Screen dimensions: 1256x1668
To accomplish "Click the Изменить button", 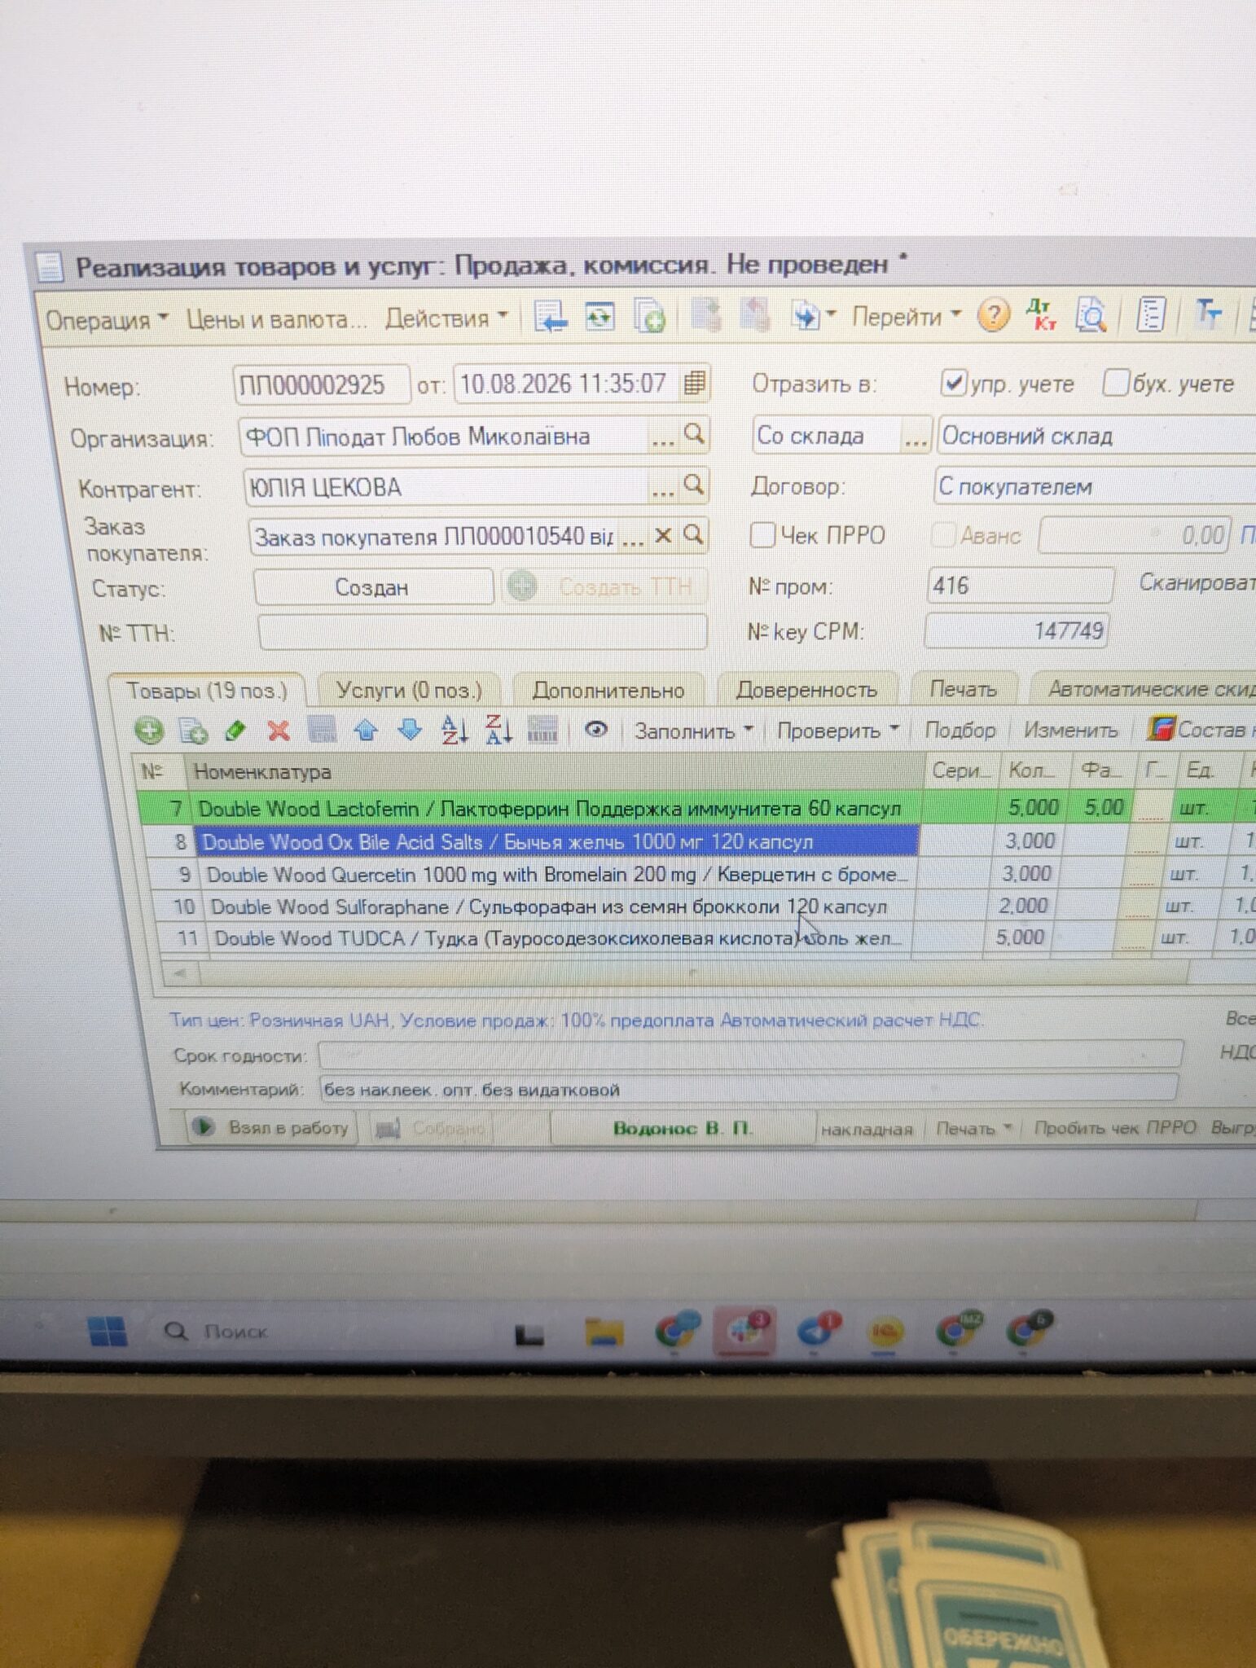I will [1070, 730].
